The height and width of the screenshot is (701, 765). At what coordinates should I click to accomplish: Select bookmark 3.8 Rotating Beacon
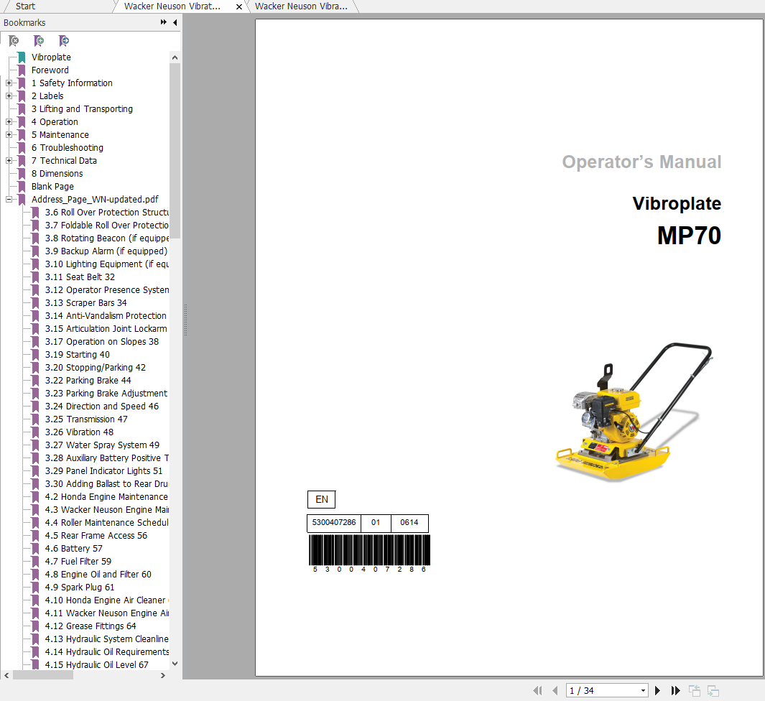(107, 238)
